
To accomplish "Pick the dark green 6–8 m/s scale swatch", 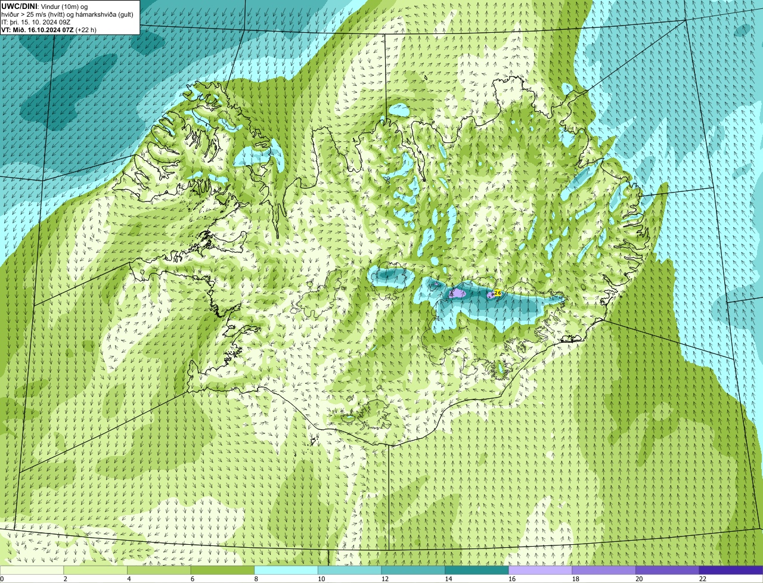I will (222, 570).
